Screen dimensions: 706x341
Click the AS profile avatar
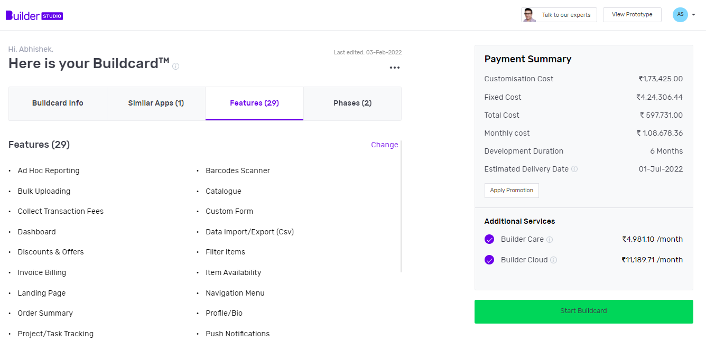pos(680,14)
